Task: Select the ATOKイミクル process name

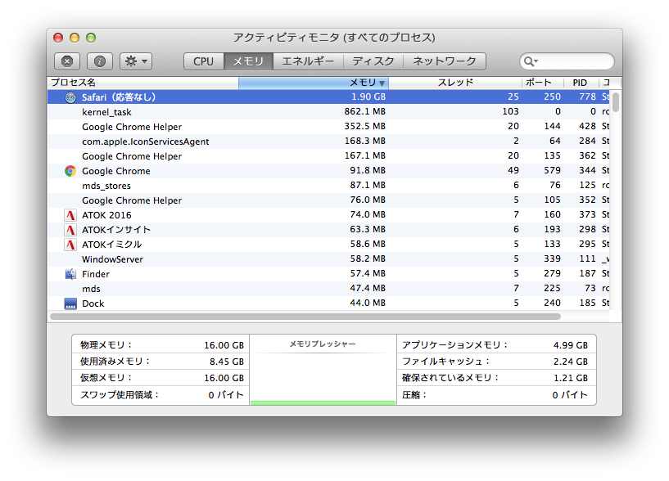Action: point(112,245)
